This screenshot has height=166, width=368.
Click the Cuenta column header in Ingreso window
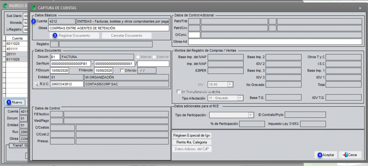coord(17,38)
